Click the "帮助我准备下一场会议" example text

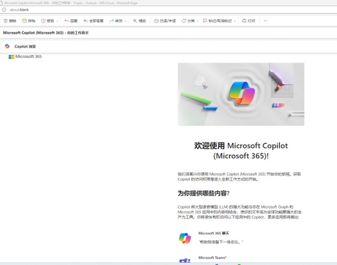(x=221, y=242)
